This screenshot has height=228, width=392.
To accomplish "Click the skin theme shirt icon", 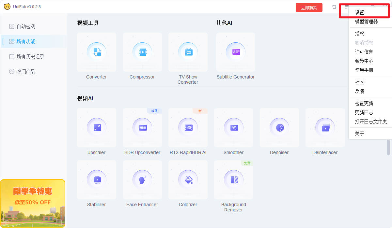I will (x=334, y=7).
